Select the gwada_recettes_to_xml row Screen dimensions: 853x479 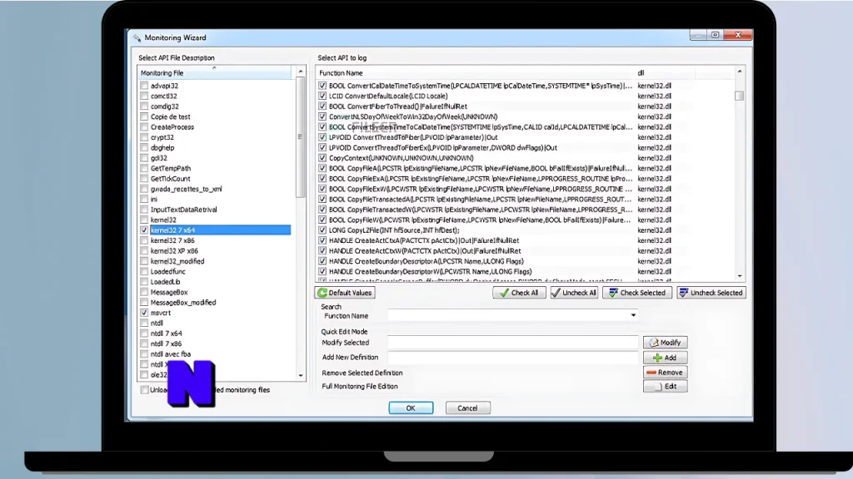pyautogui.click(x=215, y=189)
